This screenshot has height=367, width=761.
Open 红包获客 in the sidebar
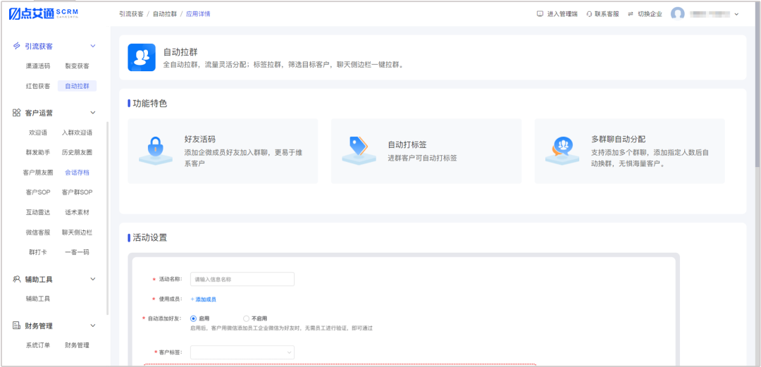38,86
